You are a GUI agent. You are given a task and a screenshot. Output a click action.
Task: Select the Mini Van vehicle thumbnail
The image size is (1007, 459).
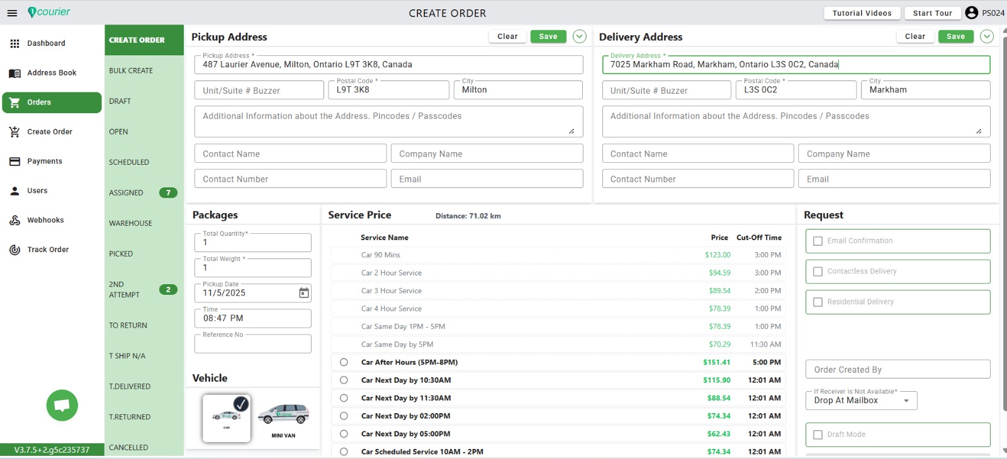click(x=283, y=418)
